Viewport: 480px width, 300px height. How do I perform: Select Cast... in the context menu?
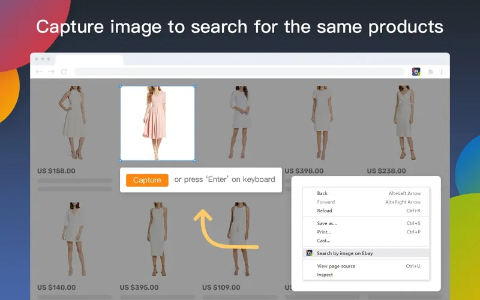(366, 241)
